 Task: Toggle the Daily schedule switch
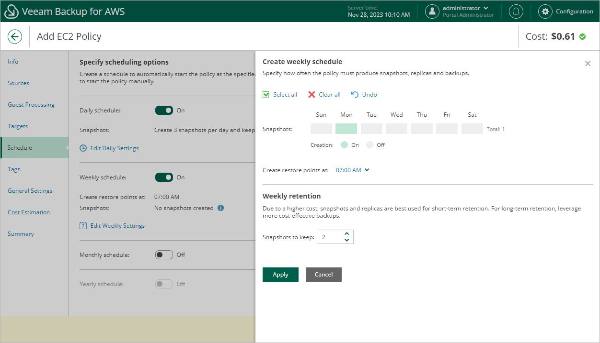tap(164, 110)
